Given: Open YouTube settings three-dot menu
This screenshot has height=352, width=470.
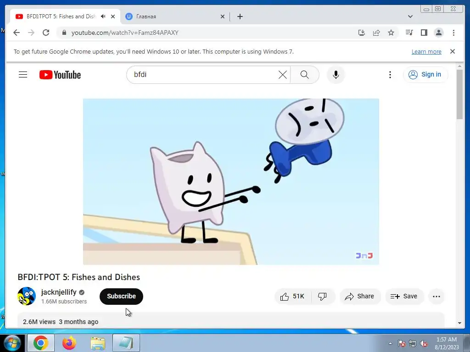Looking at the screenshot, I should pyautogui.click(x=390, y=75).
